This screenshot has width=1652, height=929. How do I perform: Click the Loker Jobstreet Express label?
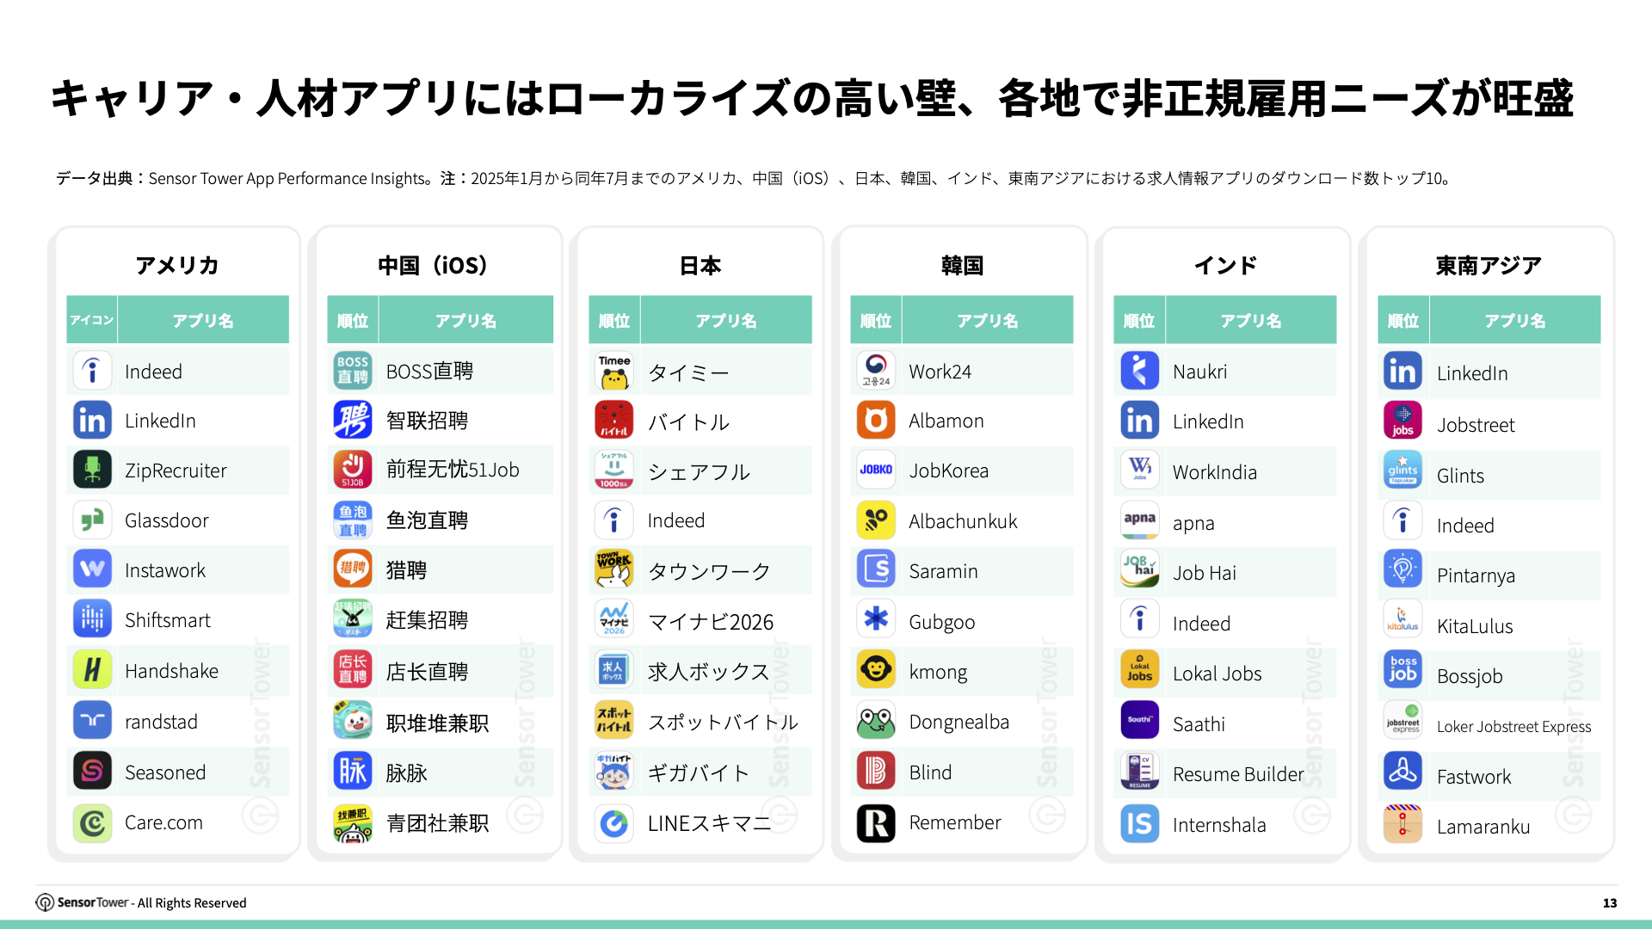(x=1513, y=727)
